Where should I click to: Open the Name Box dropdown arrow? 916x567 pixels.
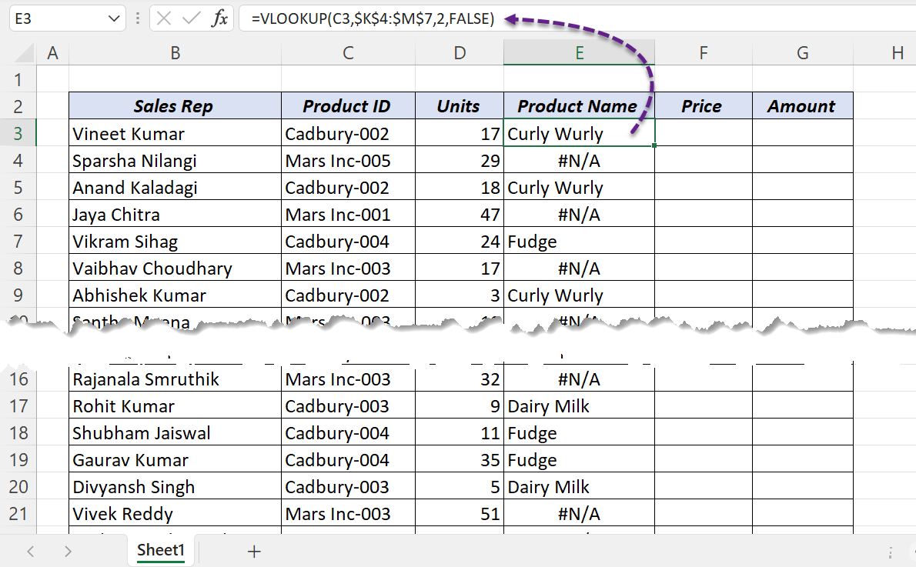coord(113,18)
